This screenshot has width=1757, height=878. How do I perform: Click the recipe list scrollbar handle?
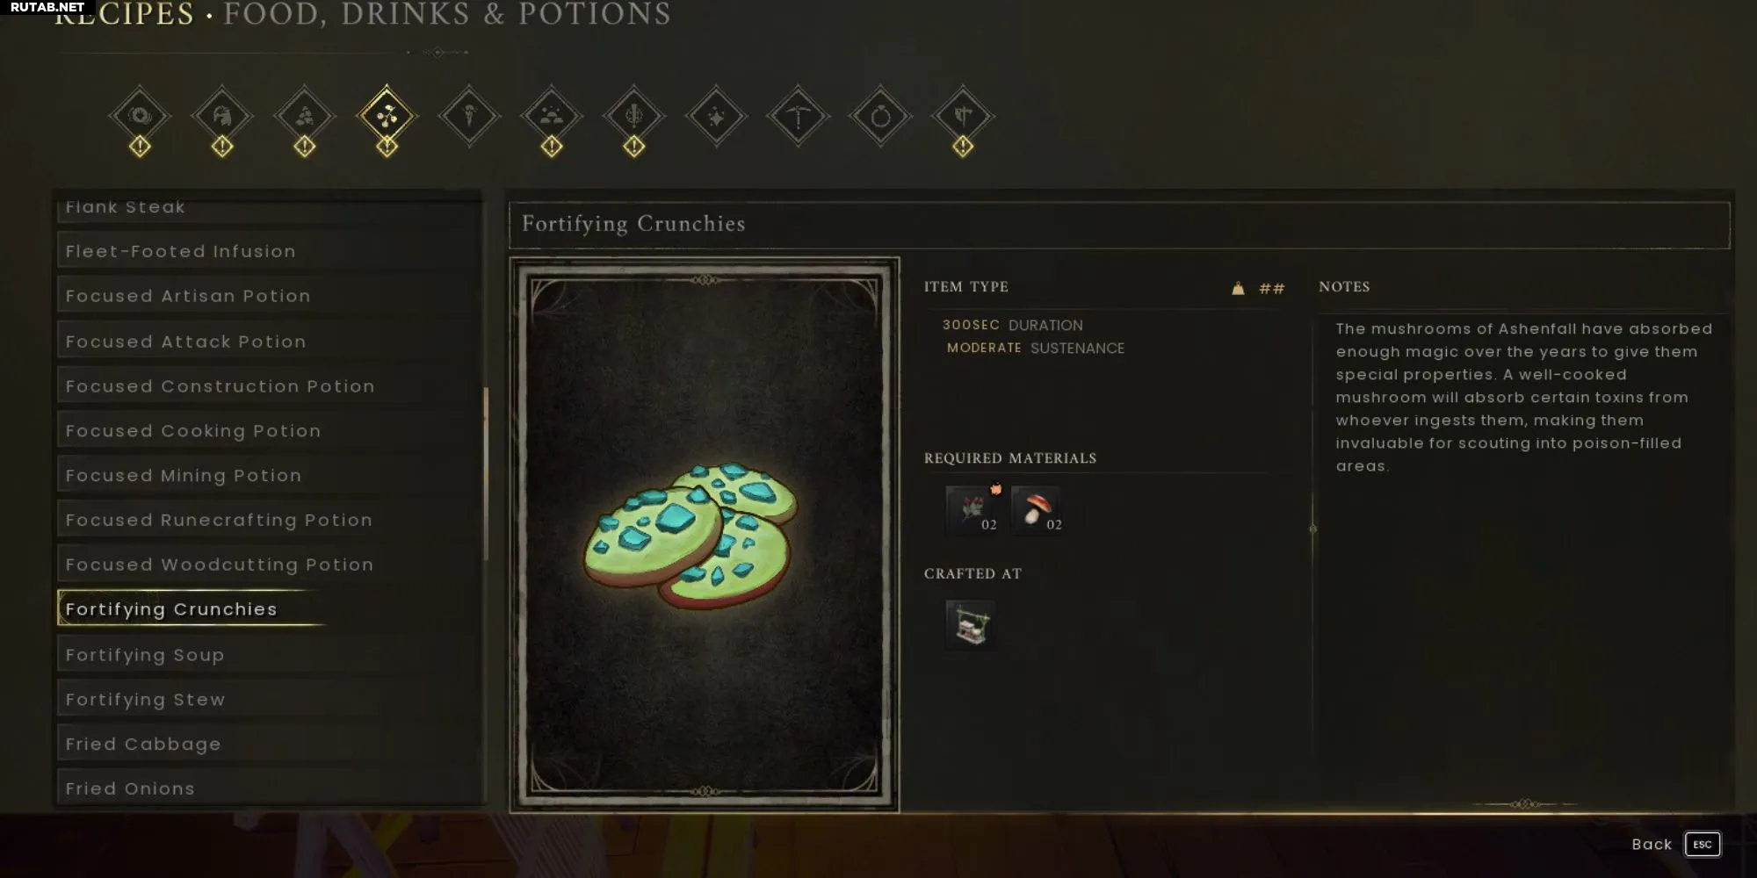486,474
